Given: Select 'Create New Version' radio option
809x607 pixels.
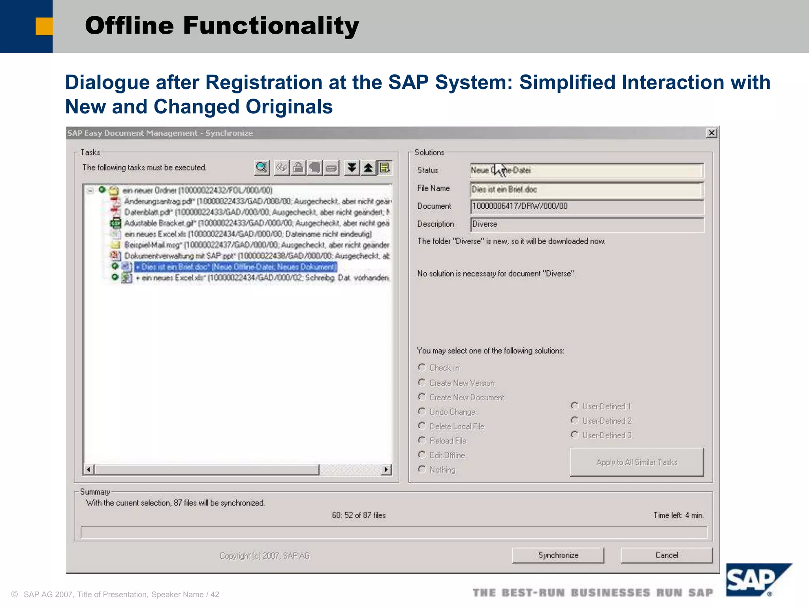Looking at the screenshot, I should point(422,383).
